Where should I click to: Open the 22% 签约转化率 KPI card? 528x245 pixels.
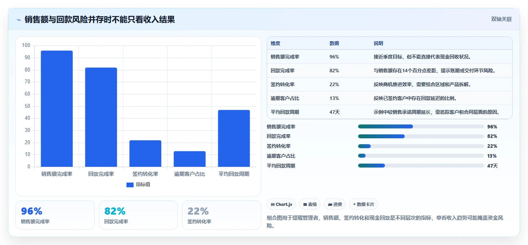[221, 215]
